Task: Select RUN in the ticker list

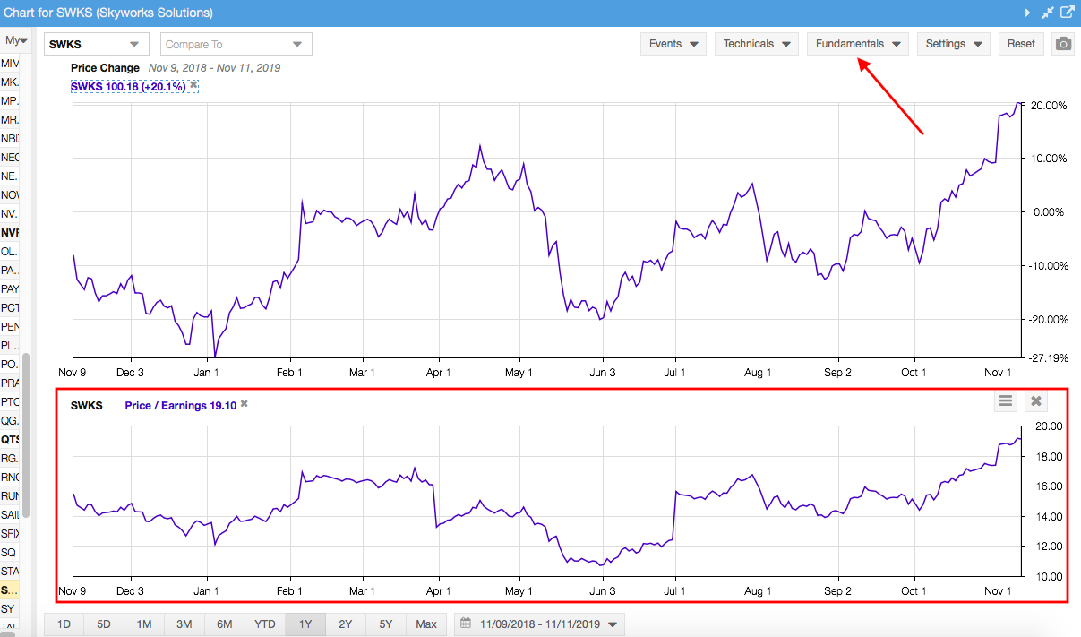Action: [10, 495]
